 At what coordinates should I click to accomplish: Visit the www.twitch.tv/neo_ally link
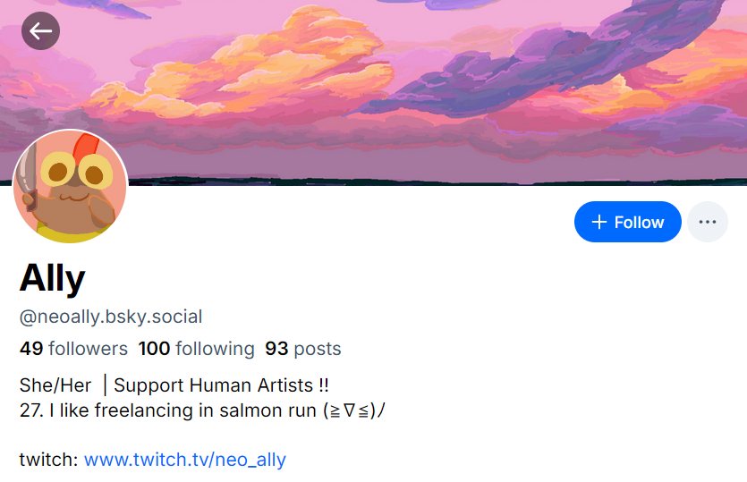coord(184,461)
